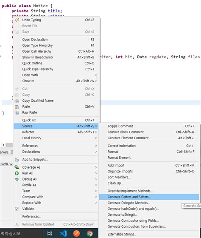Expand the Open With submenu arrow
The image size is (201, 238).
point(96,75)
